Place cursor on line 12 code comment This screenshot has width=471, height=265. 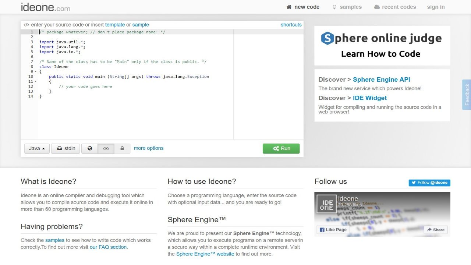pos(85,86)
